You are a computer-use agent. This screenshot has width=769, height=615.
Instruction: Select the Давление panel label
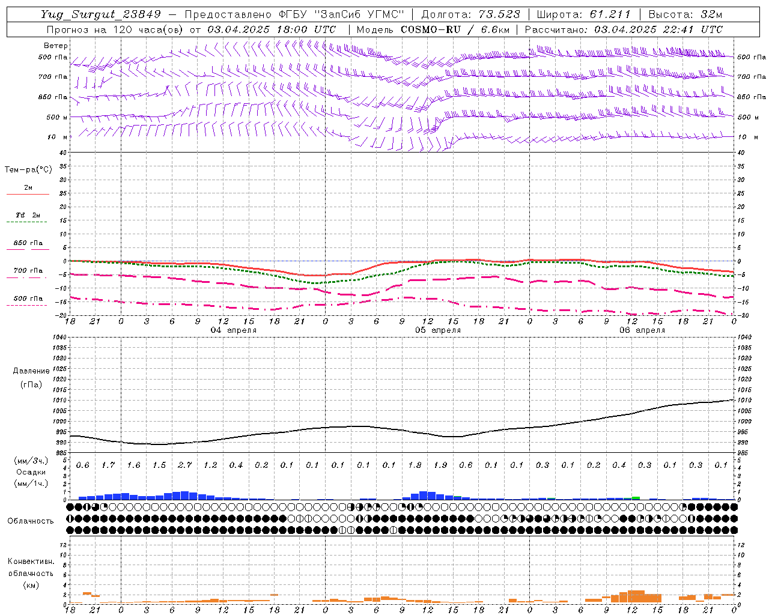(x=31, y=371)
